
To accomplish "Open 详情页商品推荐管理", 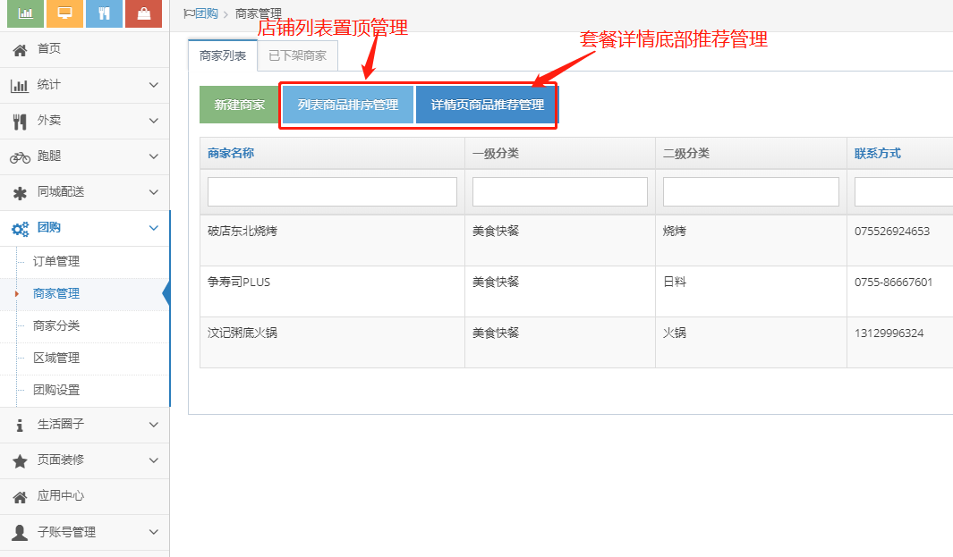I will pyautogui.click(x=487, y=105).
